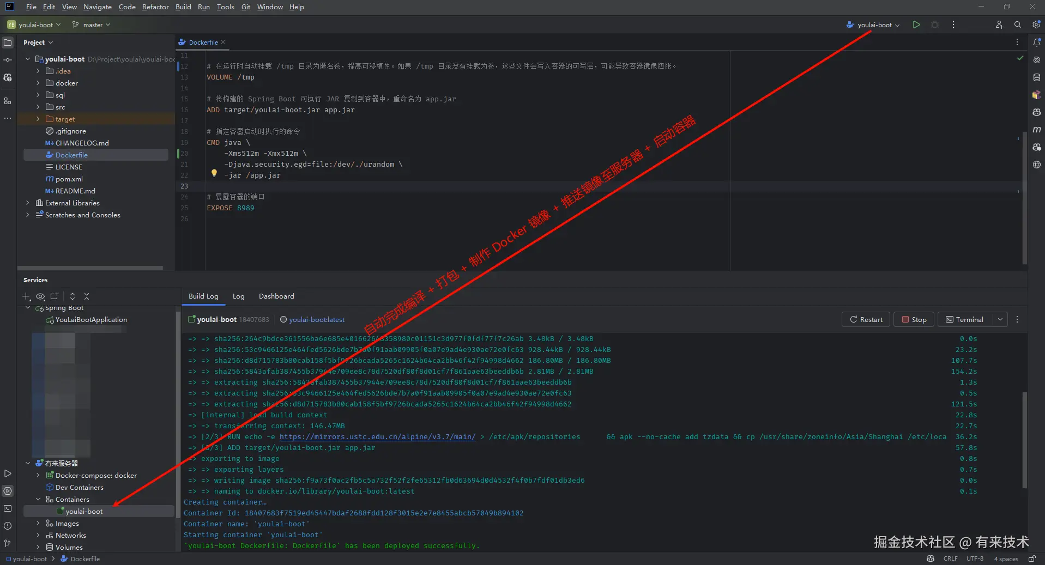Add a service with the plus icon

click(x=26, y=296)
